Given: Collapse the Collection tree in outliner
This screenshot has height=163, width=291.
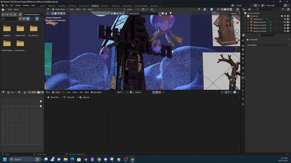Looking at the screenshot, I should 246,16.
